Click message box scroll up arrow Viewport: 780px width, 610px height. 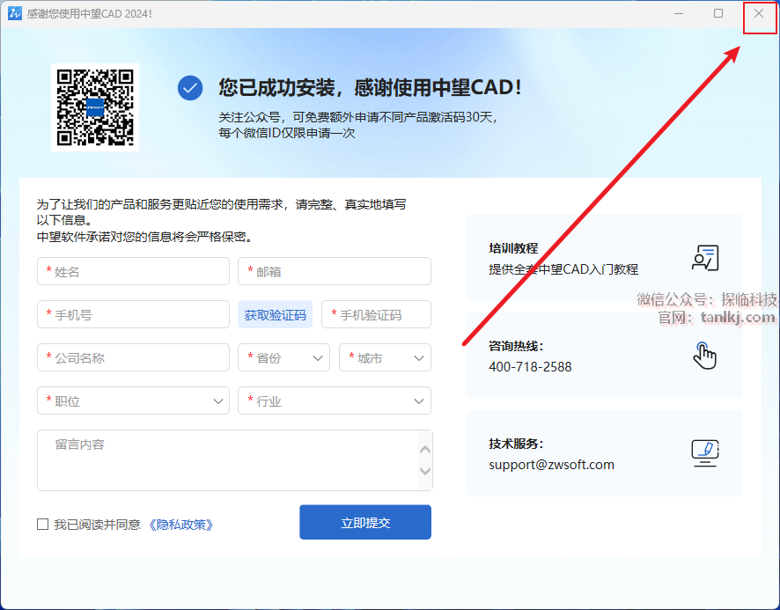[425, 449]
